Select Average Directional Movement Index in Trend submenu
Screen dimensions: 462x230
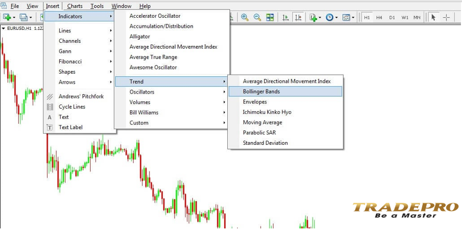coord(285,81)
